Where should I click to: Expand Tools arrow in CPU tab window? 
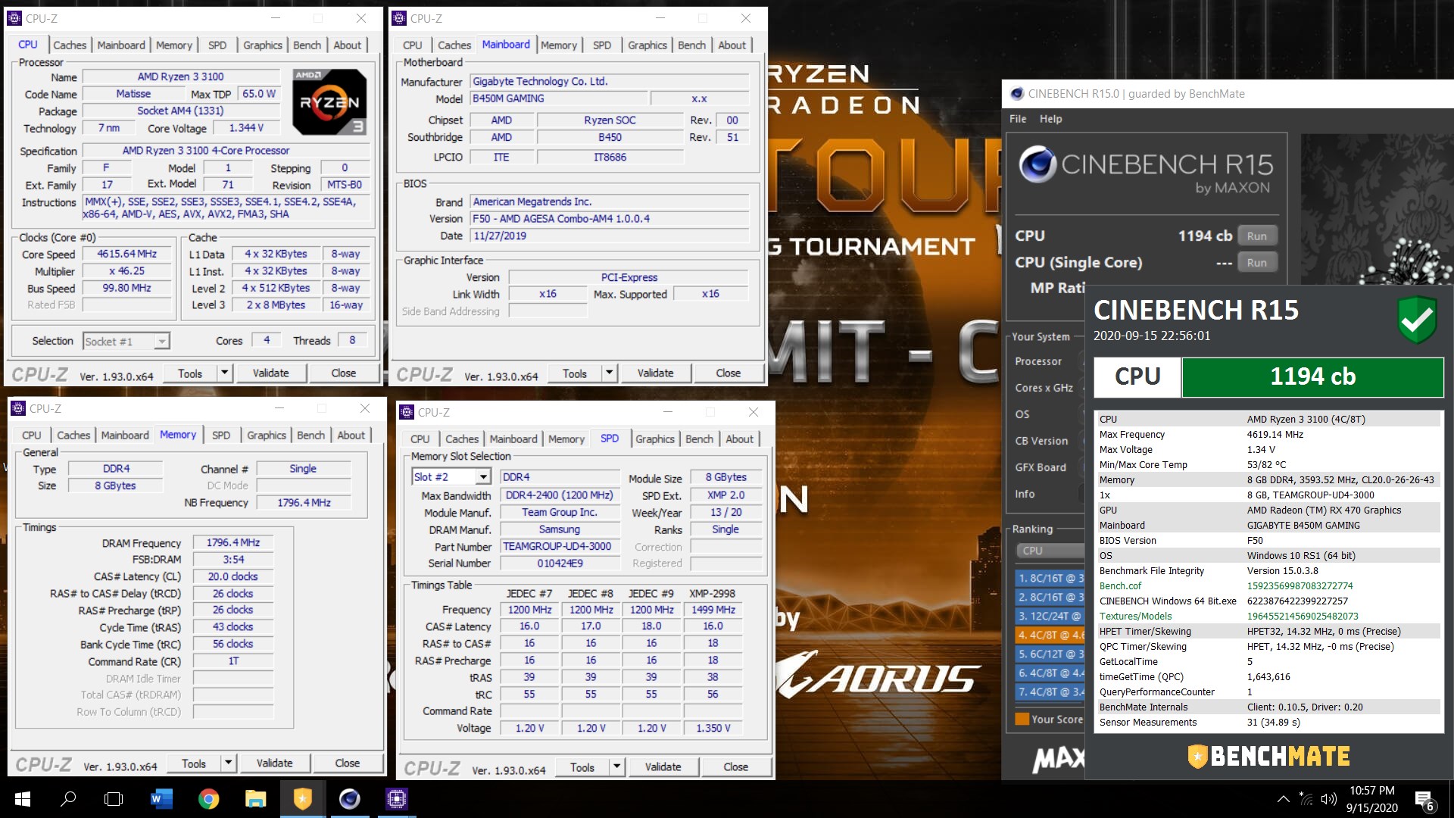[x=224, y=373]
